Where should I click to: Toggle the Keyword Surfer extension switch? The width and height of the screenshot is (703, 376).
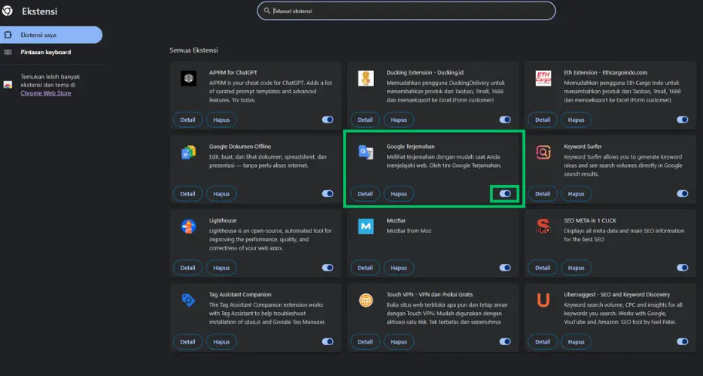(683, 193)
